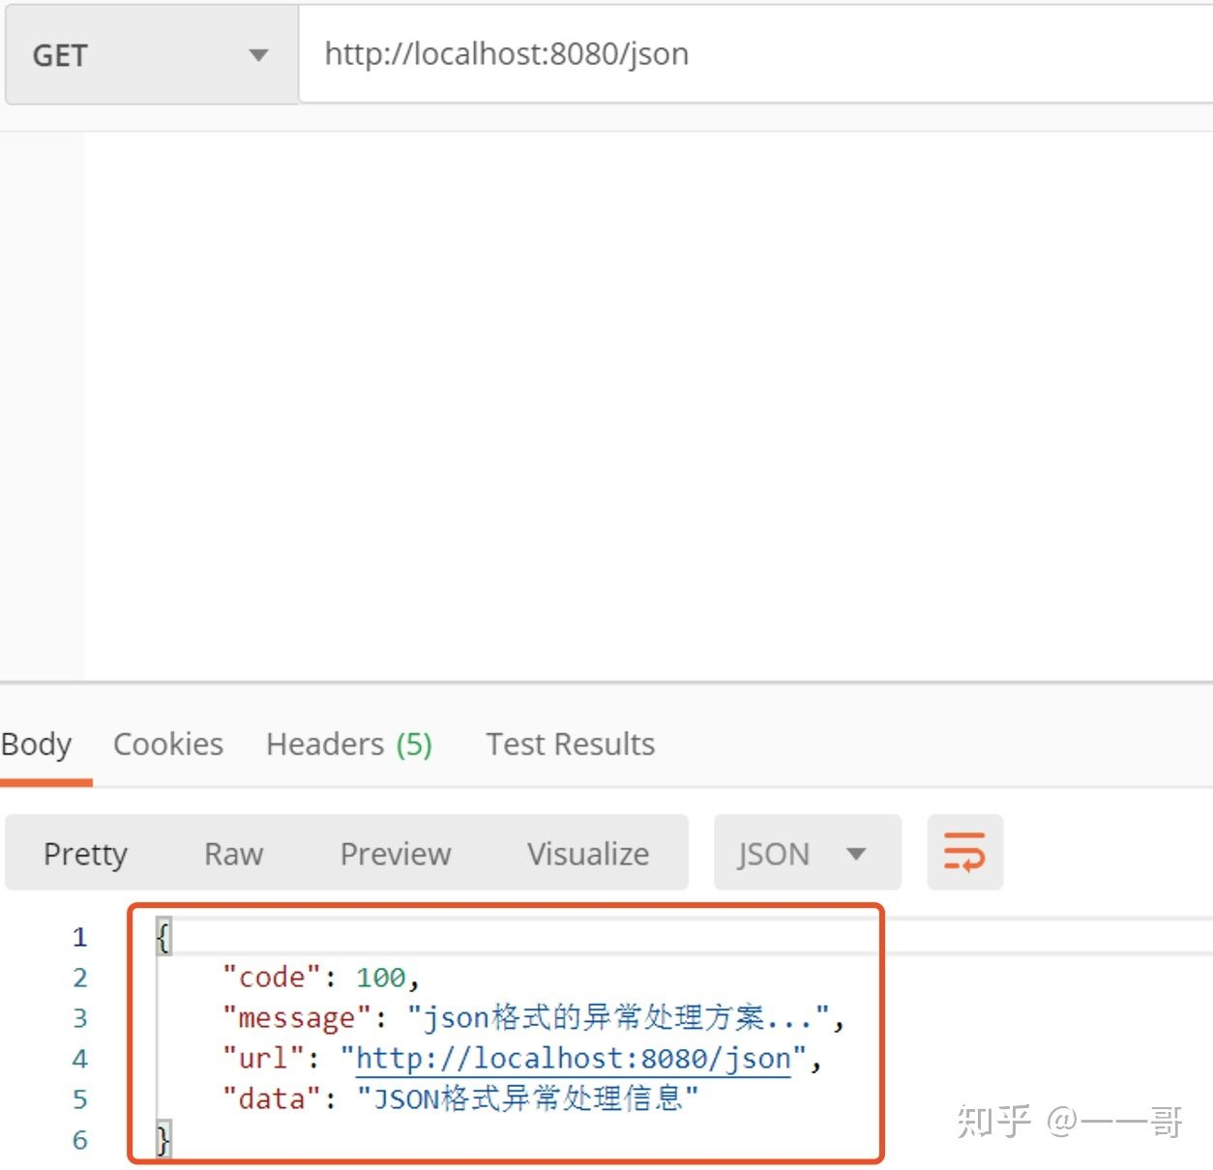Switch to the Test Results tab
The height and width of the screenshot is (1170, 1213).
click(x=570, y=744)
